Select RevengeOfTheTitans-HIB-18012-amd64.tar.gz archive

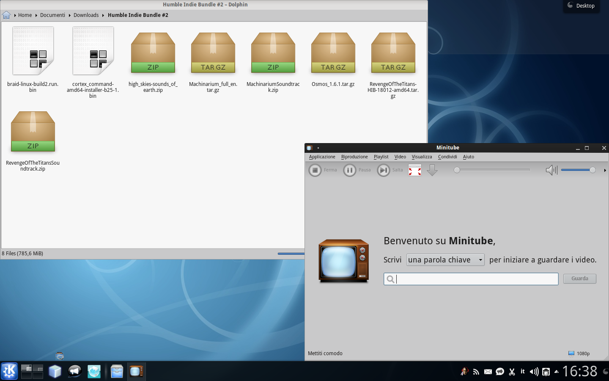tap(393, 65)
